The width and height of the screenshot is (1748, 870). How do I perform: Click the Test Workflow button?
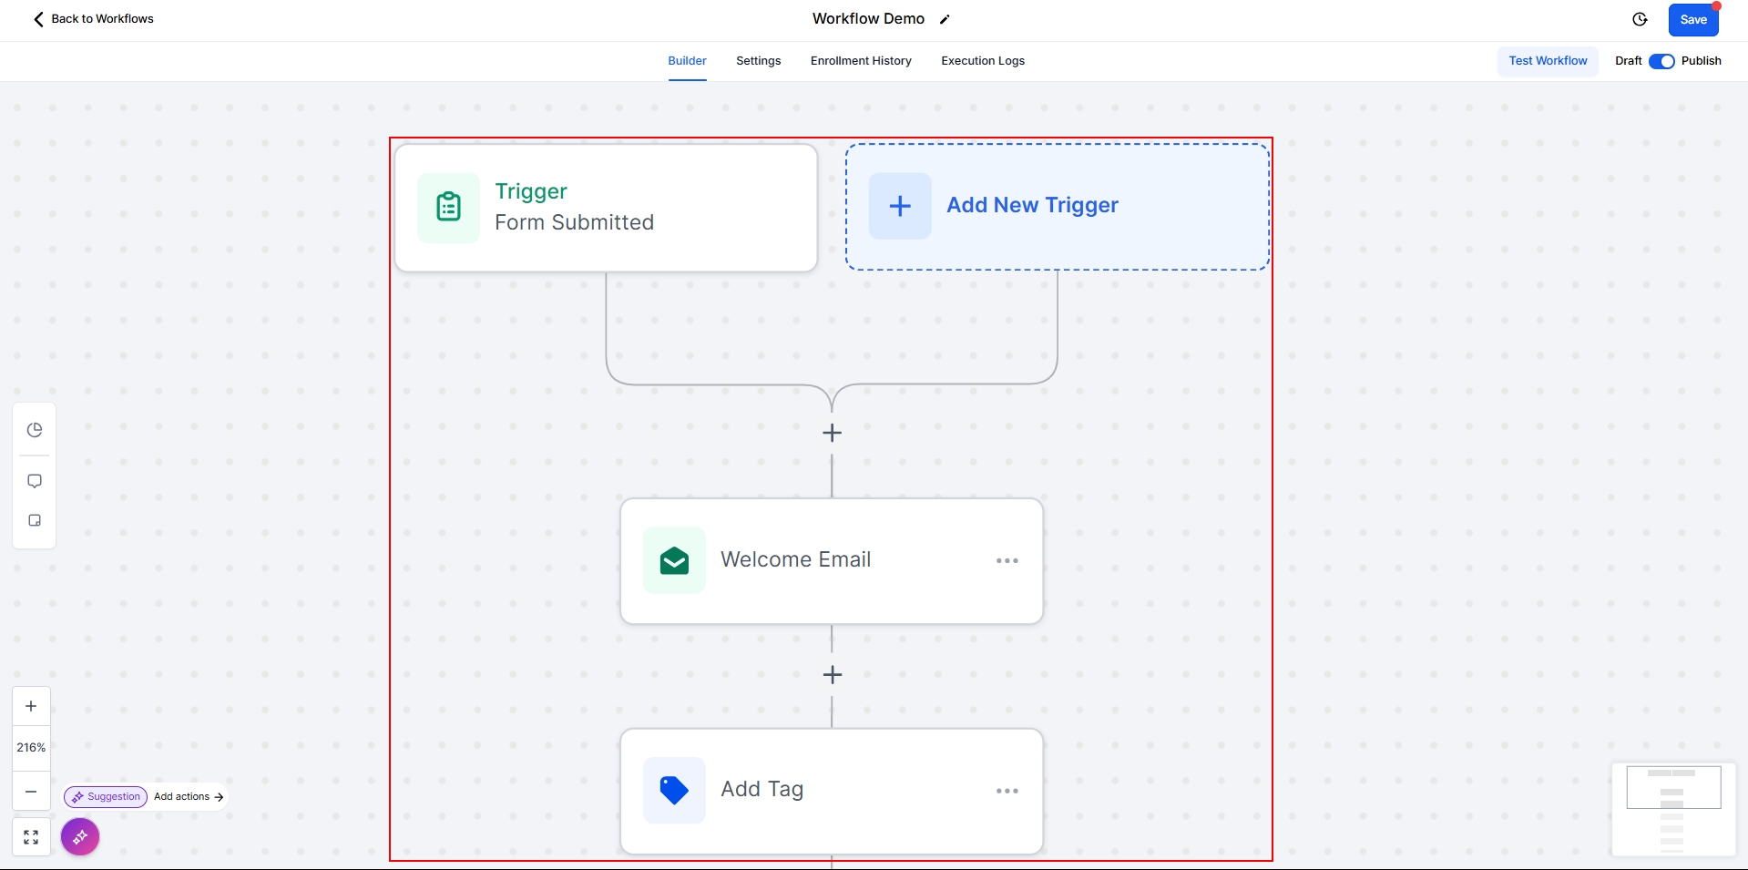(1548, 61)
